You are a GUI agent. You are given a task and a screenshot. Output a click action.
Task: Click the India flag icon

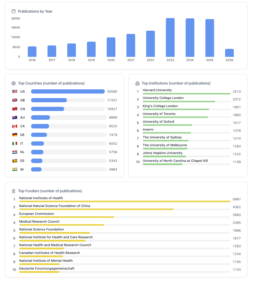[x=15, y=169]
